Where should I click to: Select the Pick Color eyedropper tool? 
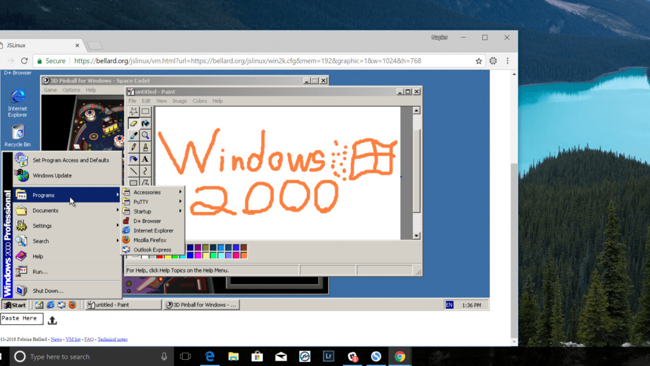click(134, 135)
